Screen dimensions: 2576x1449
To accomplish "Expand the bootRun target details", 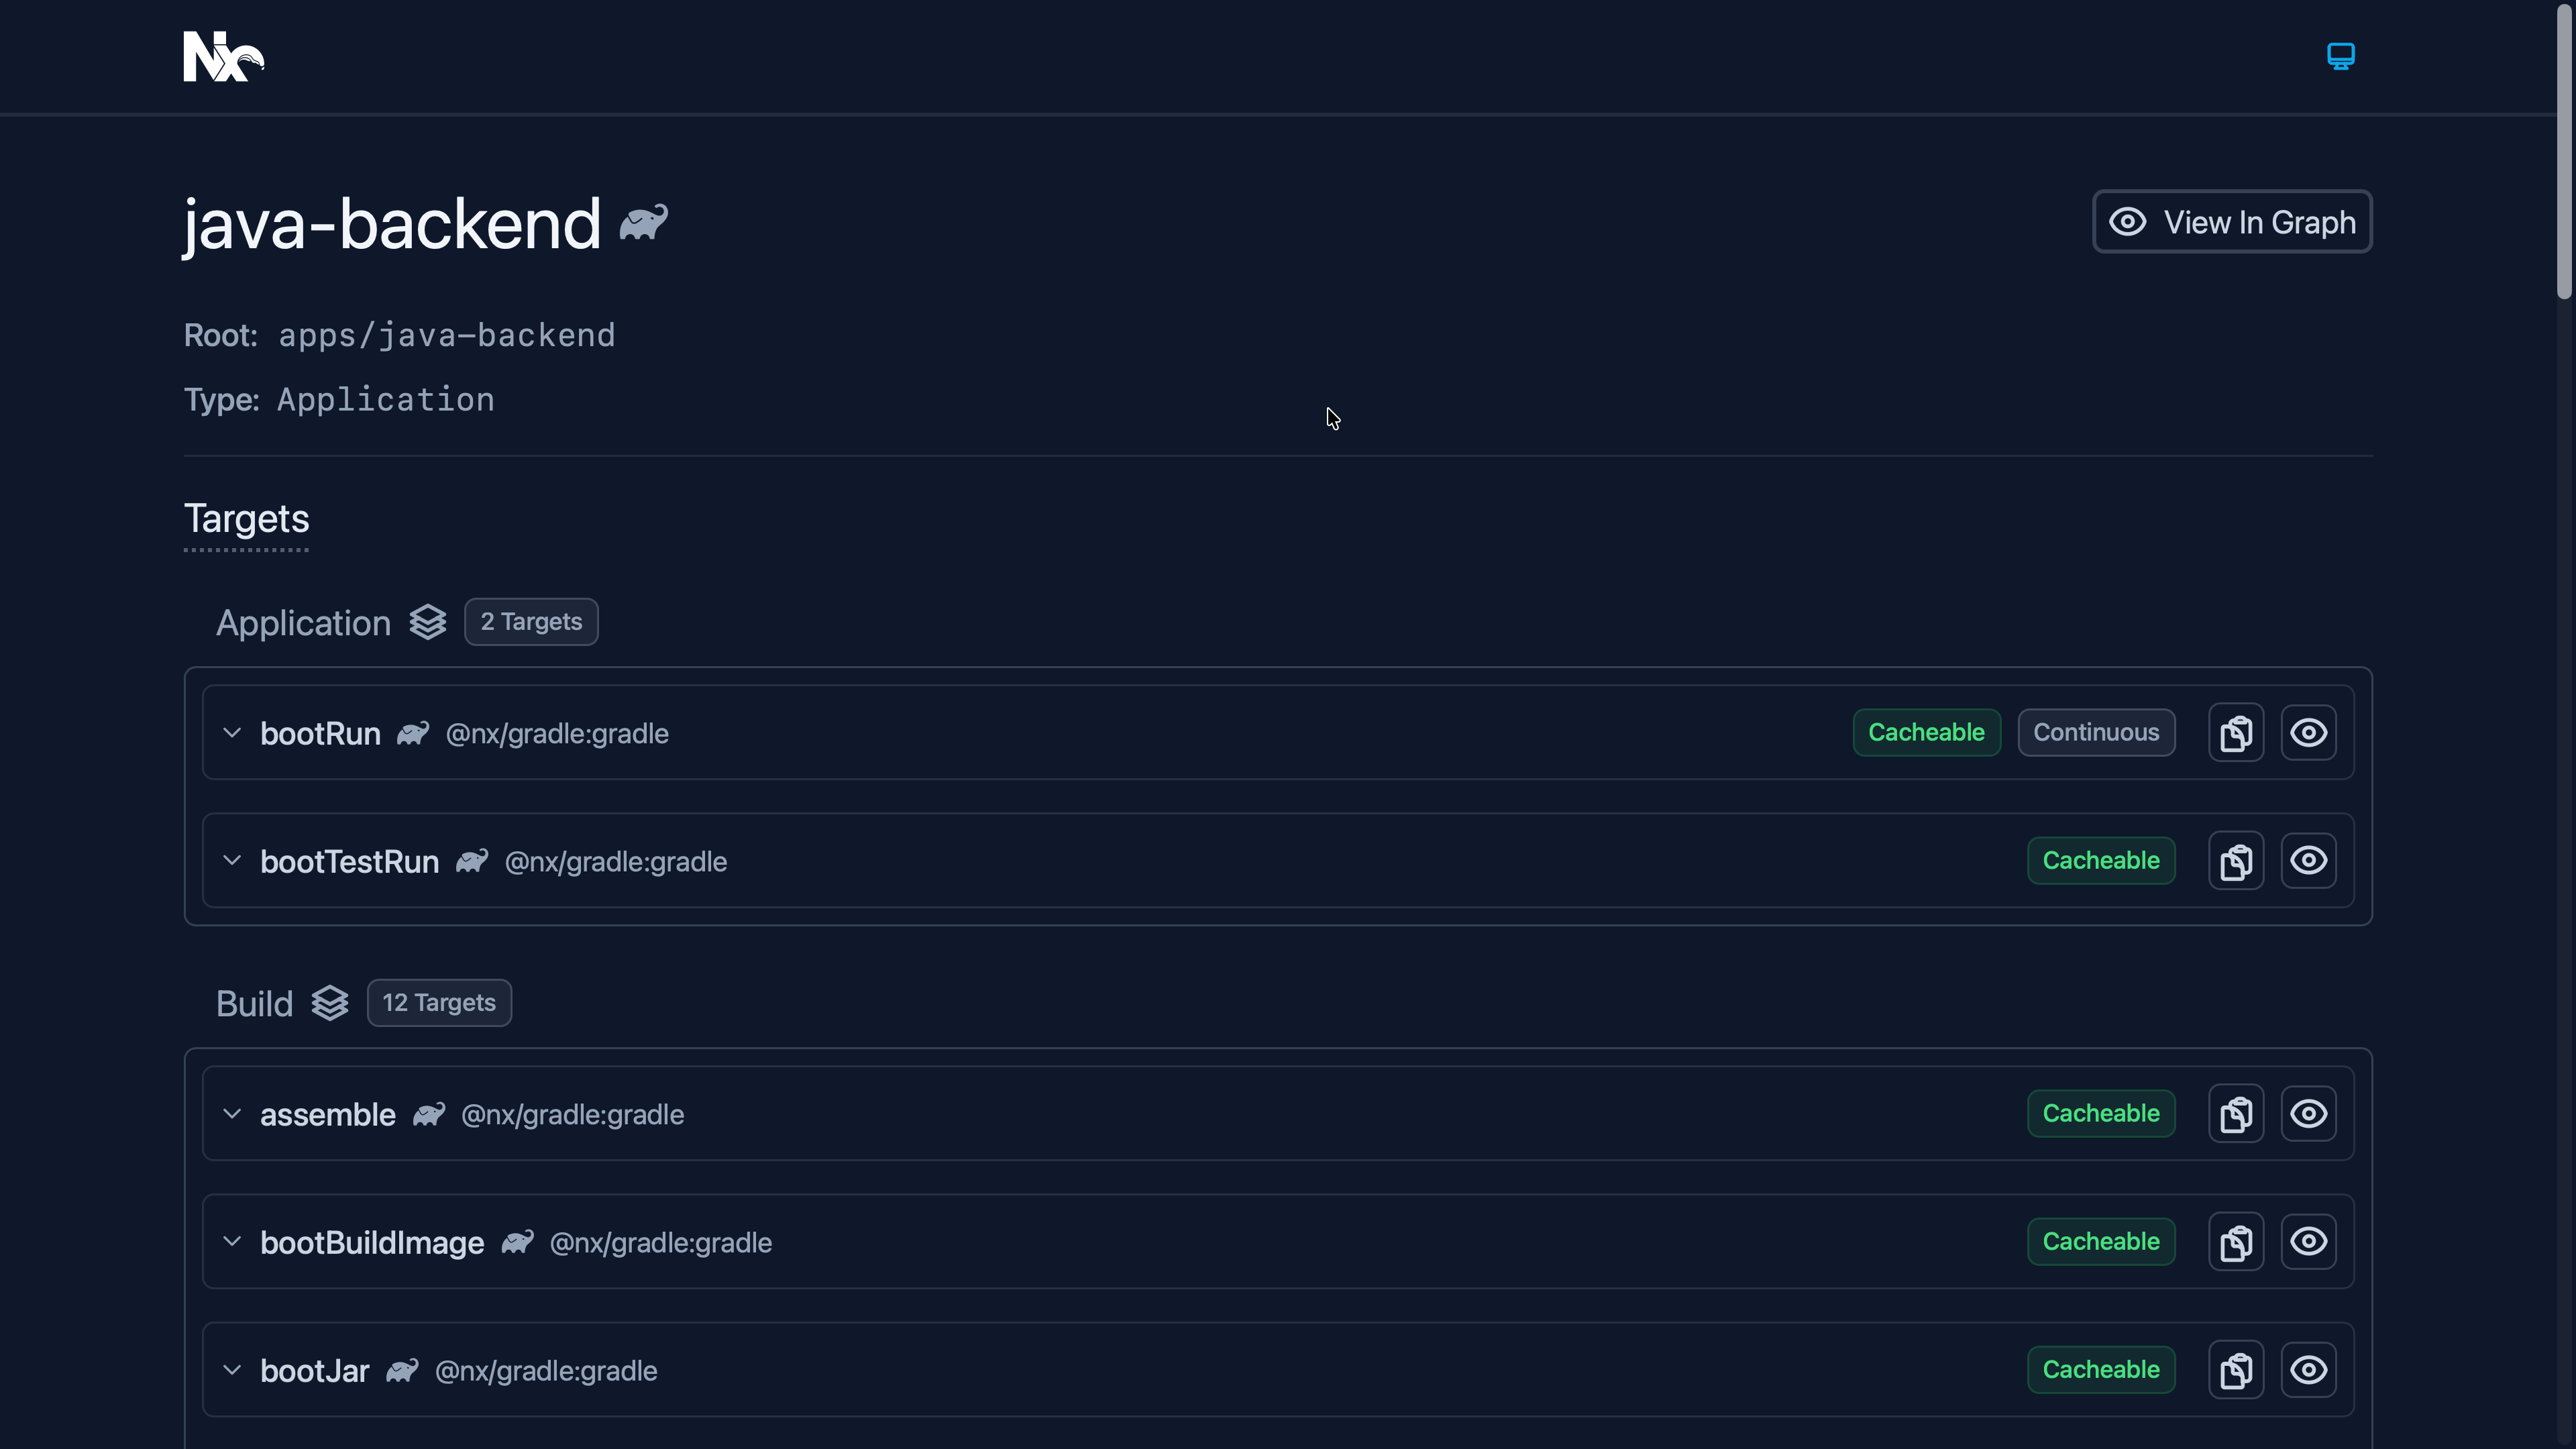I will coord(232,733).
